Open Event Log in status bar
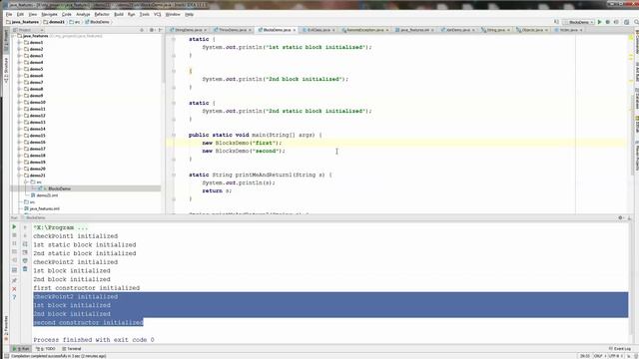This screenshot has height=359, width=639. pos(619,349)
